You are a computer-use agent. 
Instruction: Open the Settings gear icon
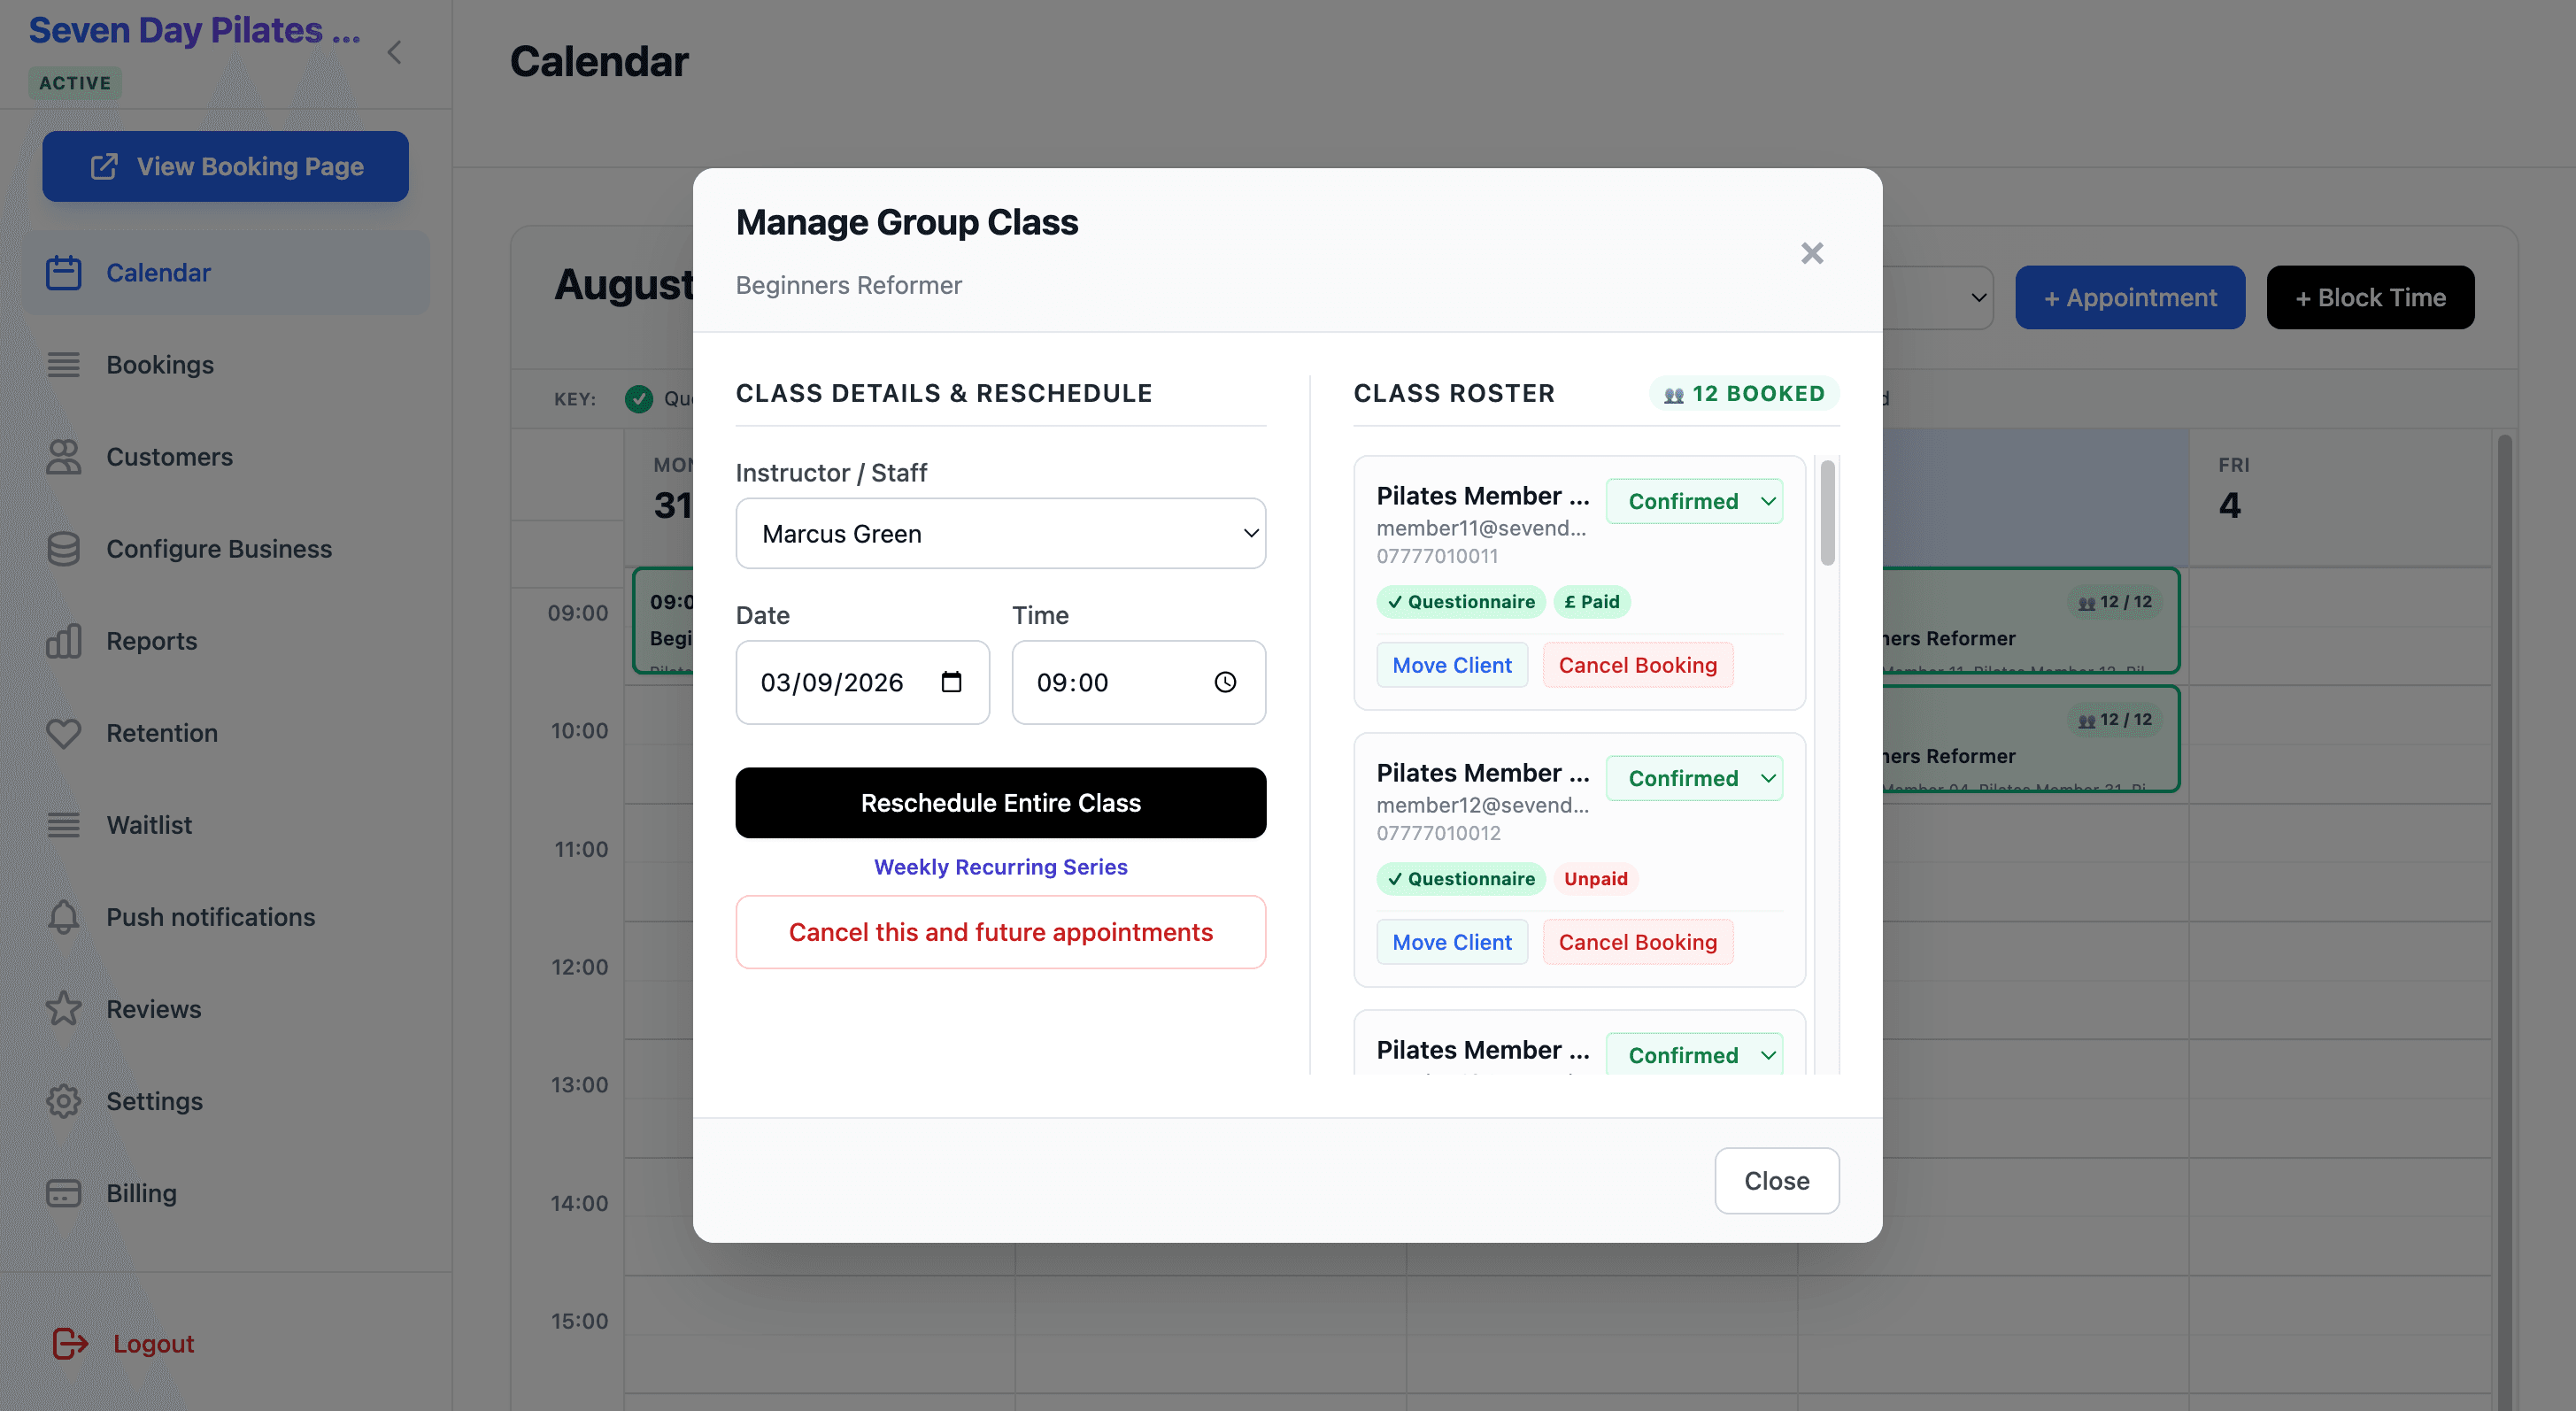click(63, 1101)
